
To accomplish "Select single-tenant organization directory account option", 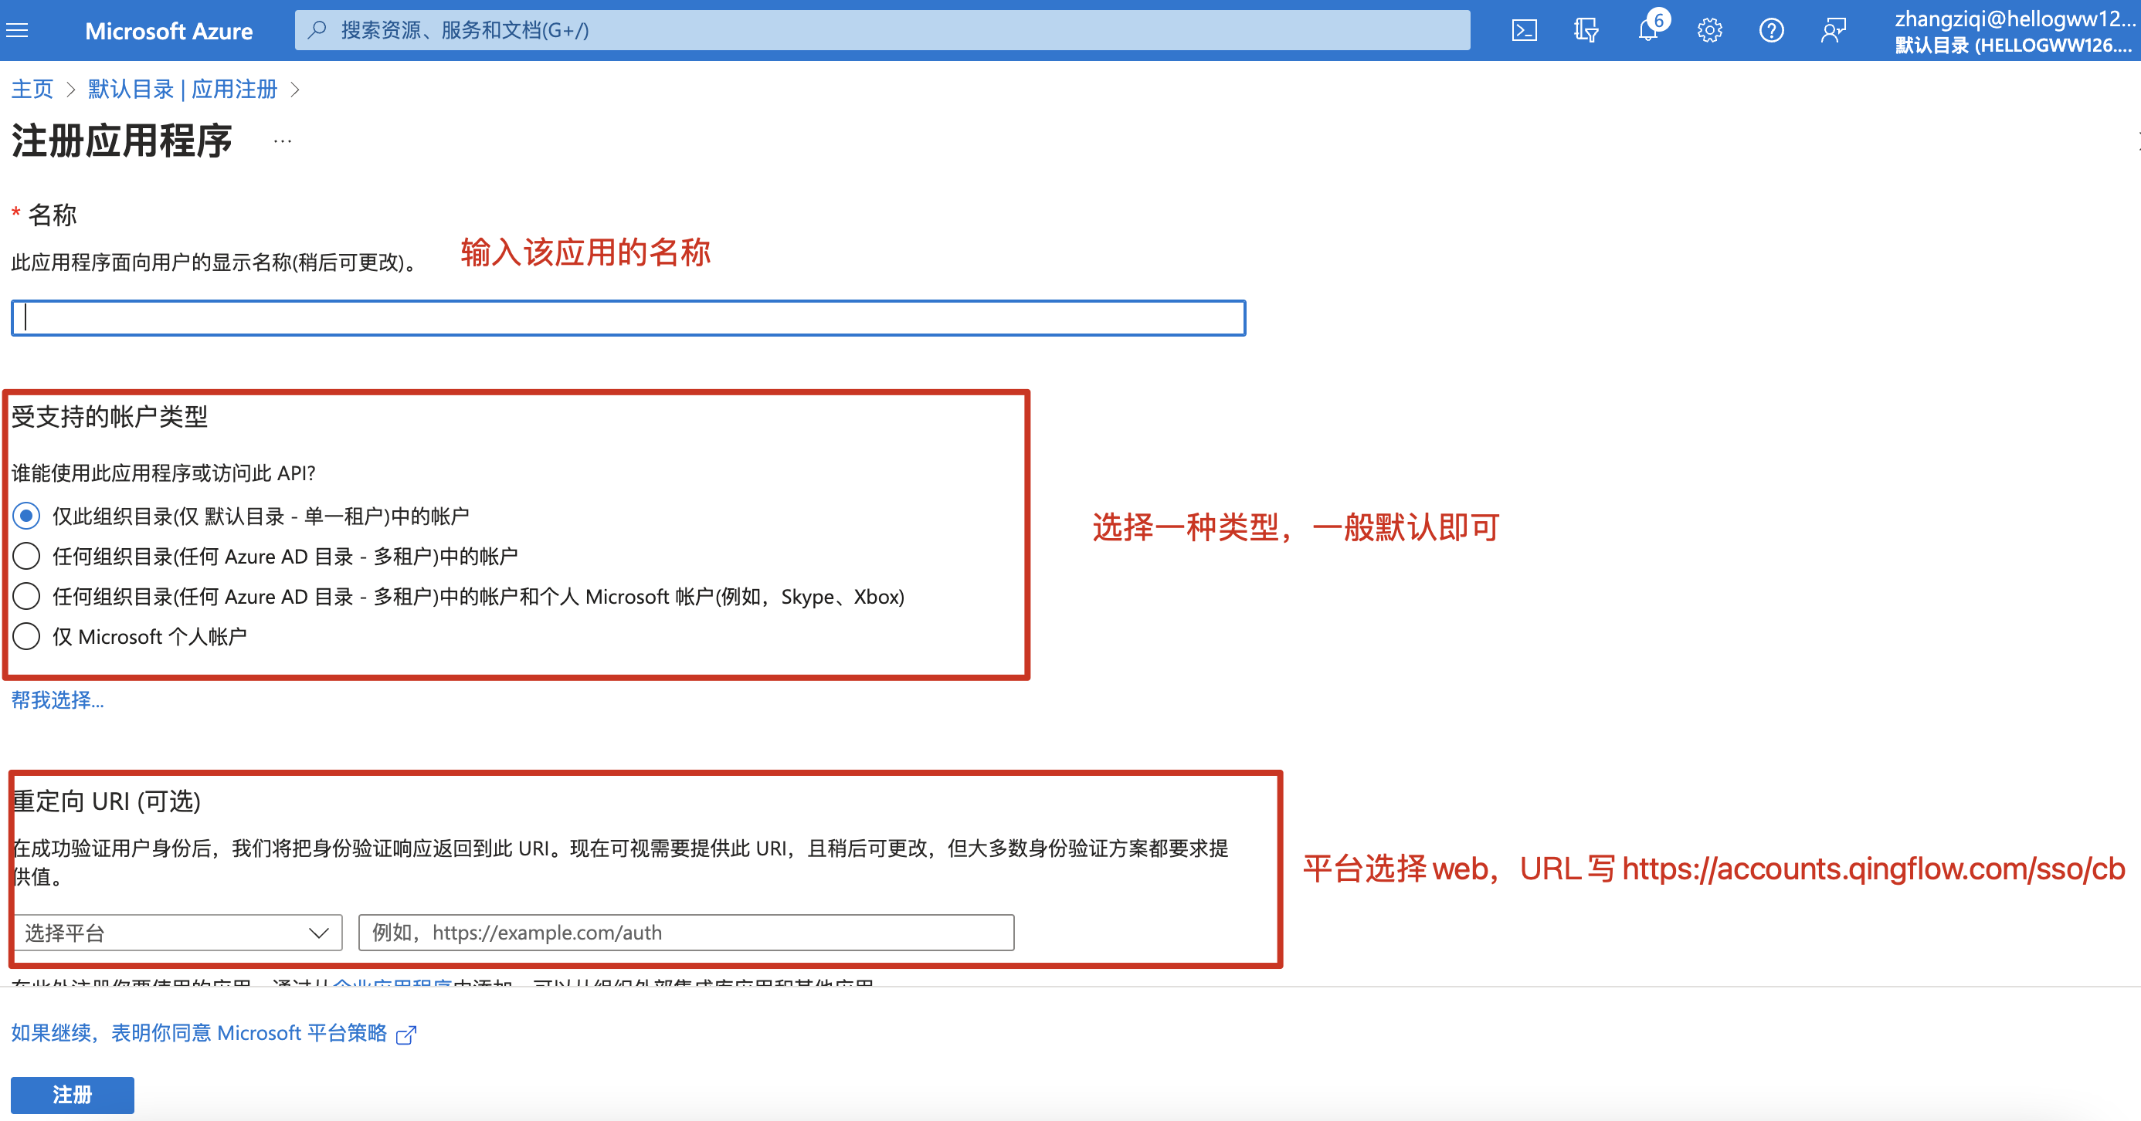I will (26, 516).
